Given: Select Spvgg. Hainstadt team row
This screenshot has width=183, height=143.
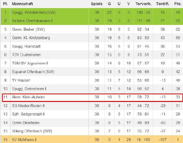Looking at the screenshot, I should point(91,46).
